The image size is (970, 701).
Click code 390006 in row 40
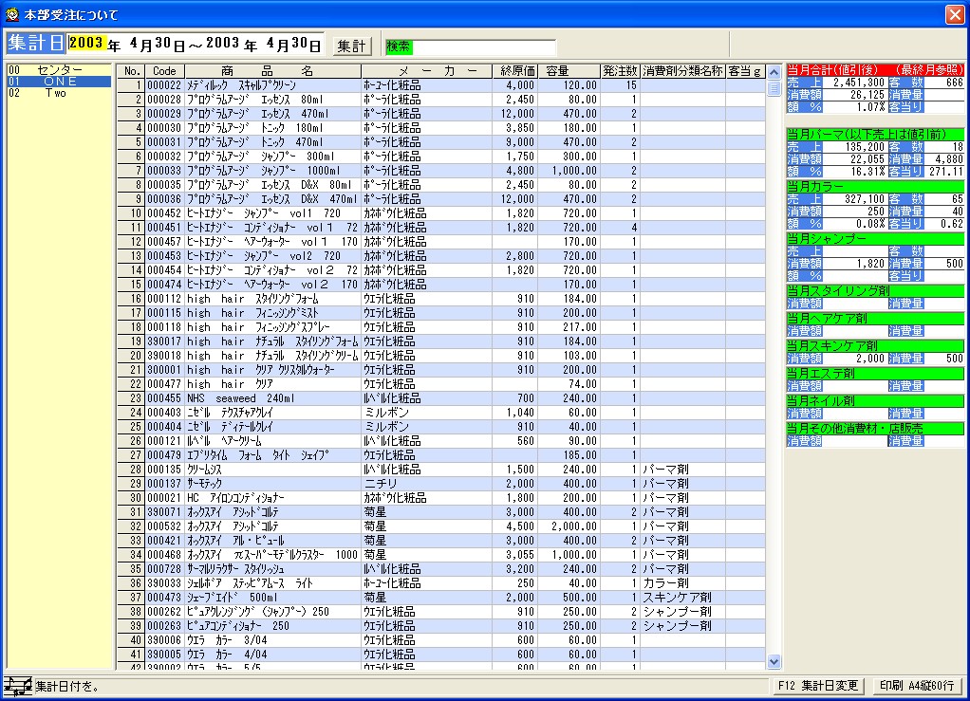(x=164, y=640)
